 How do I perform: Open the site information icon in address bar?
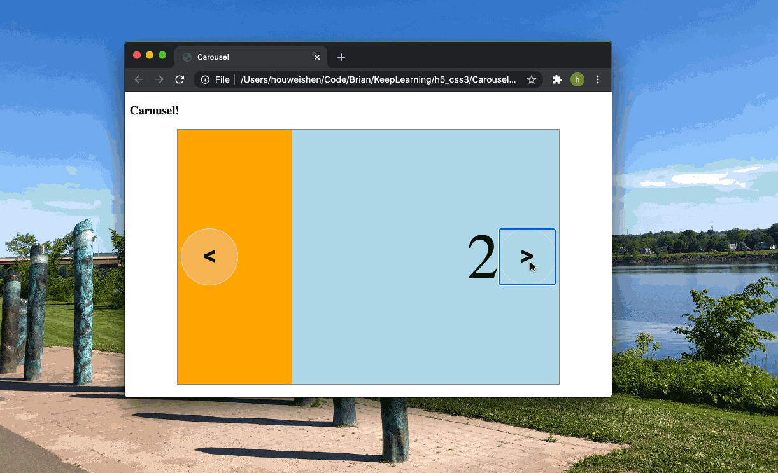[x=204, y=79]
